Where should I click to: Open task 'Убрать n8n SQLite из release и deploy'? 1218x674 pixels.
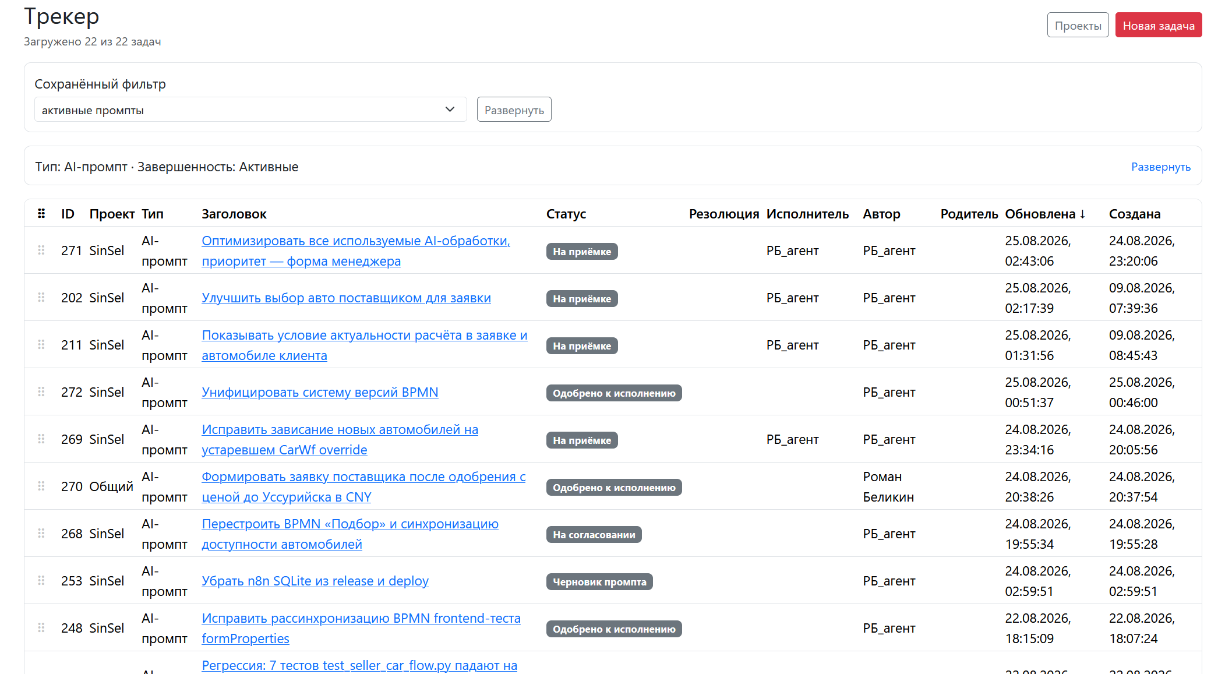(x=315, y=581)
